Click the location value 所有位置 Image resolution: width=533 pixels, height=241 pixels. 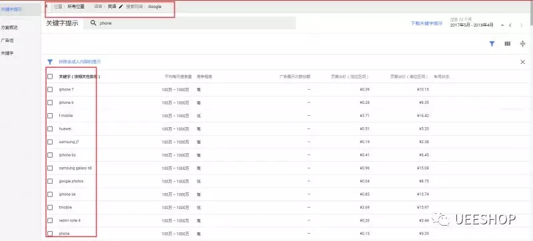click(76, 7)
